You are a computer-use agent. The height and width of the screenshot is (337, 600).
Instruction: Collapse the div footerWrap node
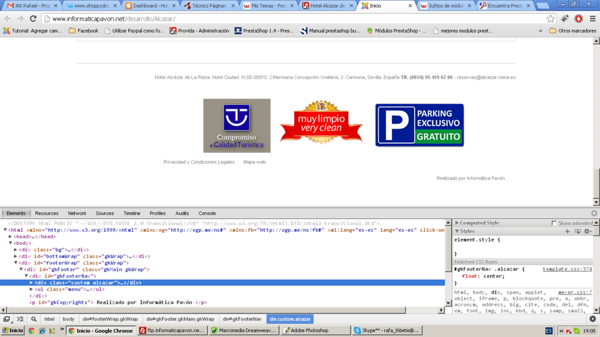(16, 263)
